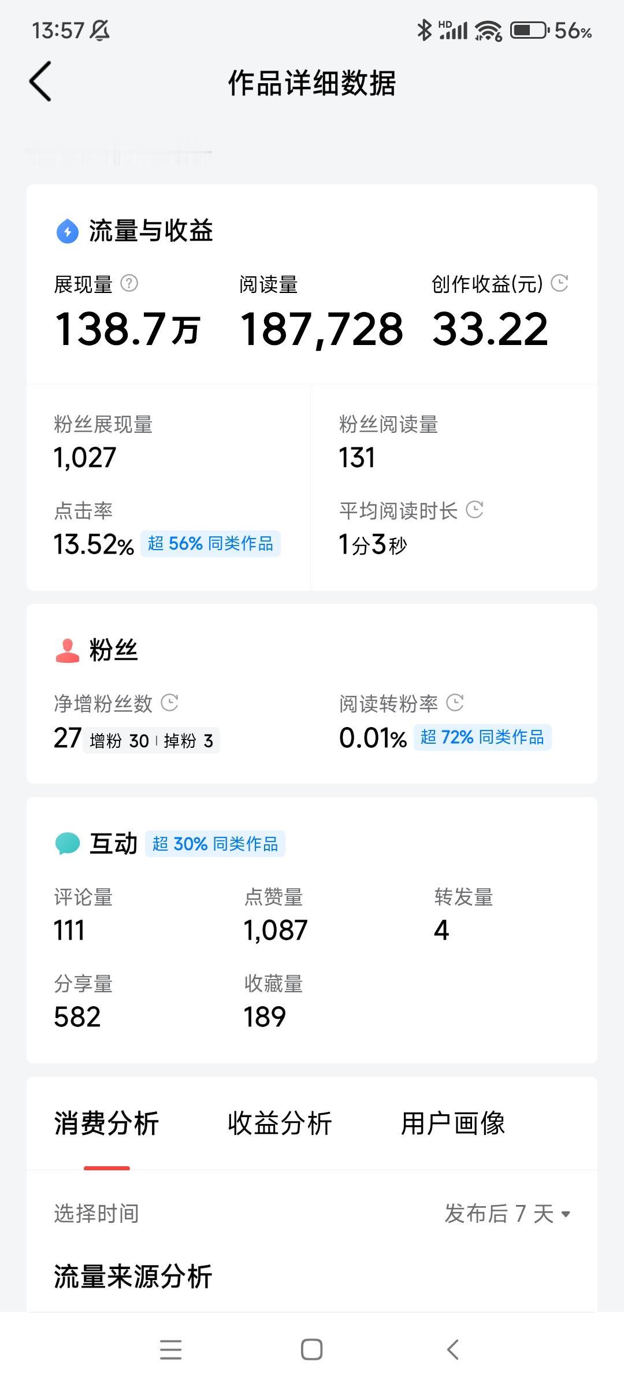This screenshot has width=624, height=1387.
Task: Switch to the 收益分析 tab
Action: click(280, 1123)
